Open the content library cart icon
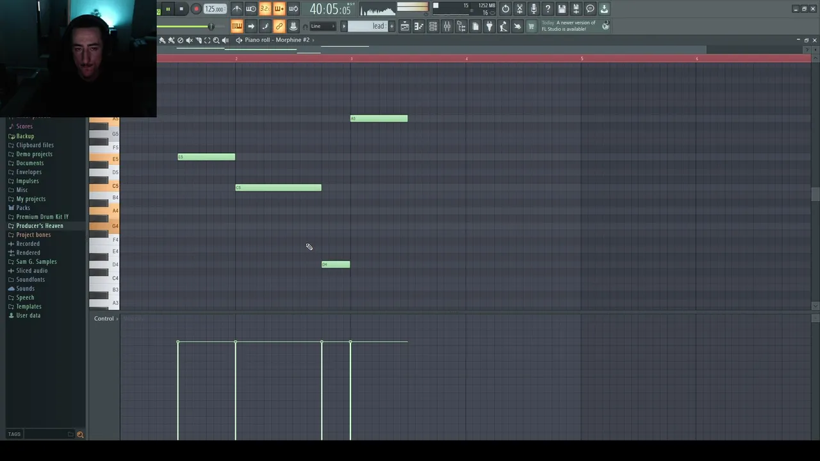Screen dimensions: 820x461 [x=531, y=26]
